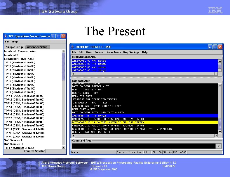Select 'SUPPRESS DUPLICATE ECB ERRORS' message line
The image size is (230, 177).
pyautogui.click(x=145, y=99)
